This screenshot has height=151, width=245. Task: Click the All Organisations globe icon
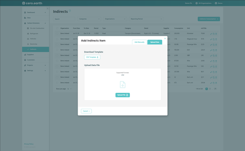[196, 3]
